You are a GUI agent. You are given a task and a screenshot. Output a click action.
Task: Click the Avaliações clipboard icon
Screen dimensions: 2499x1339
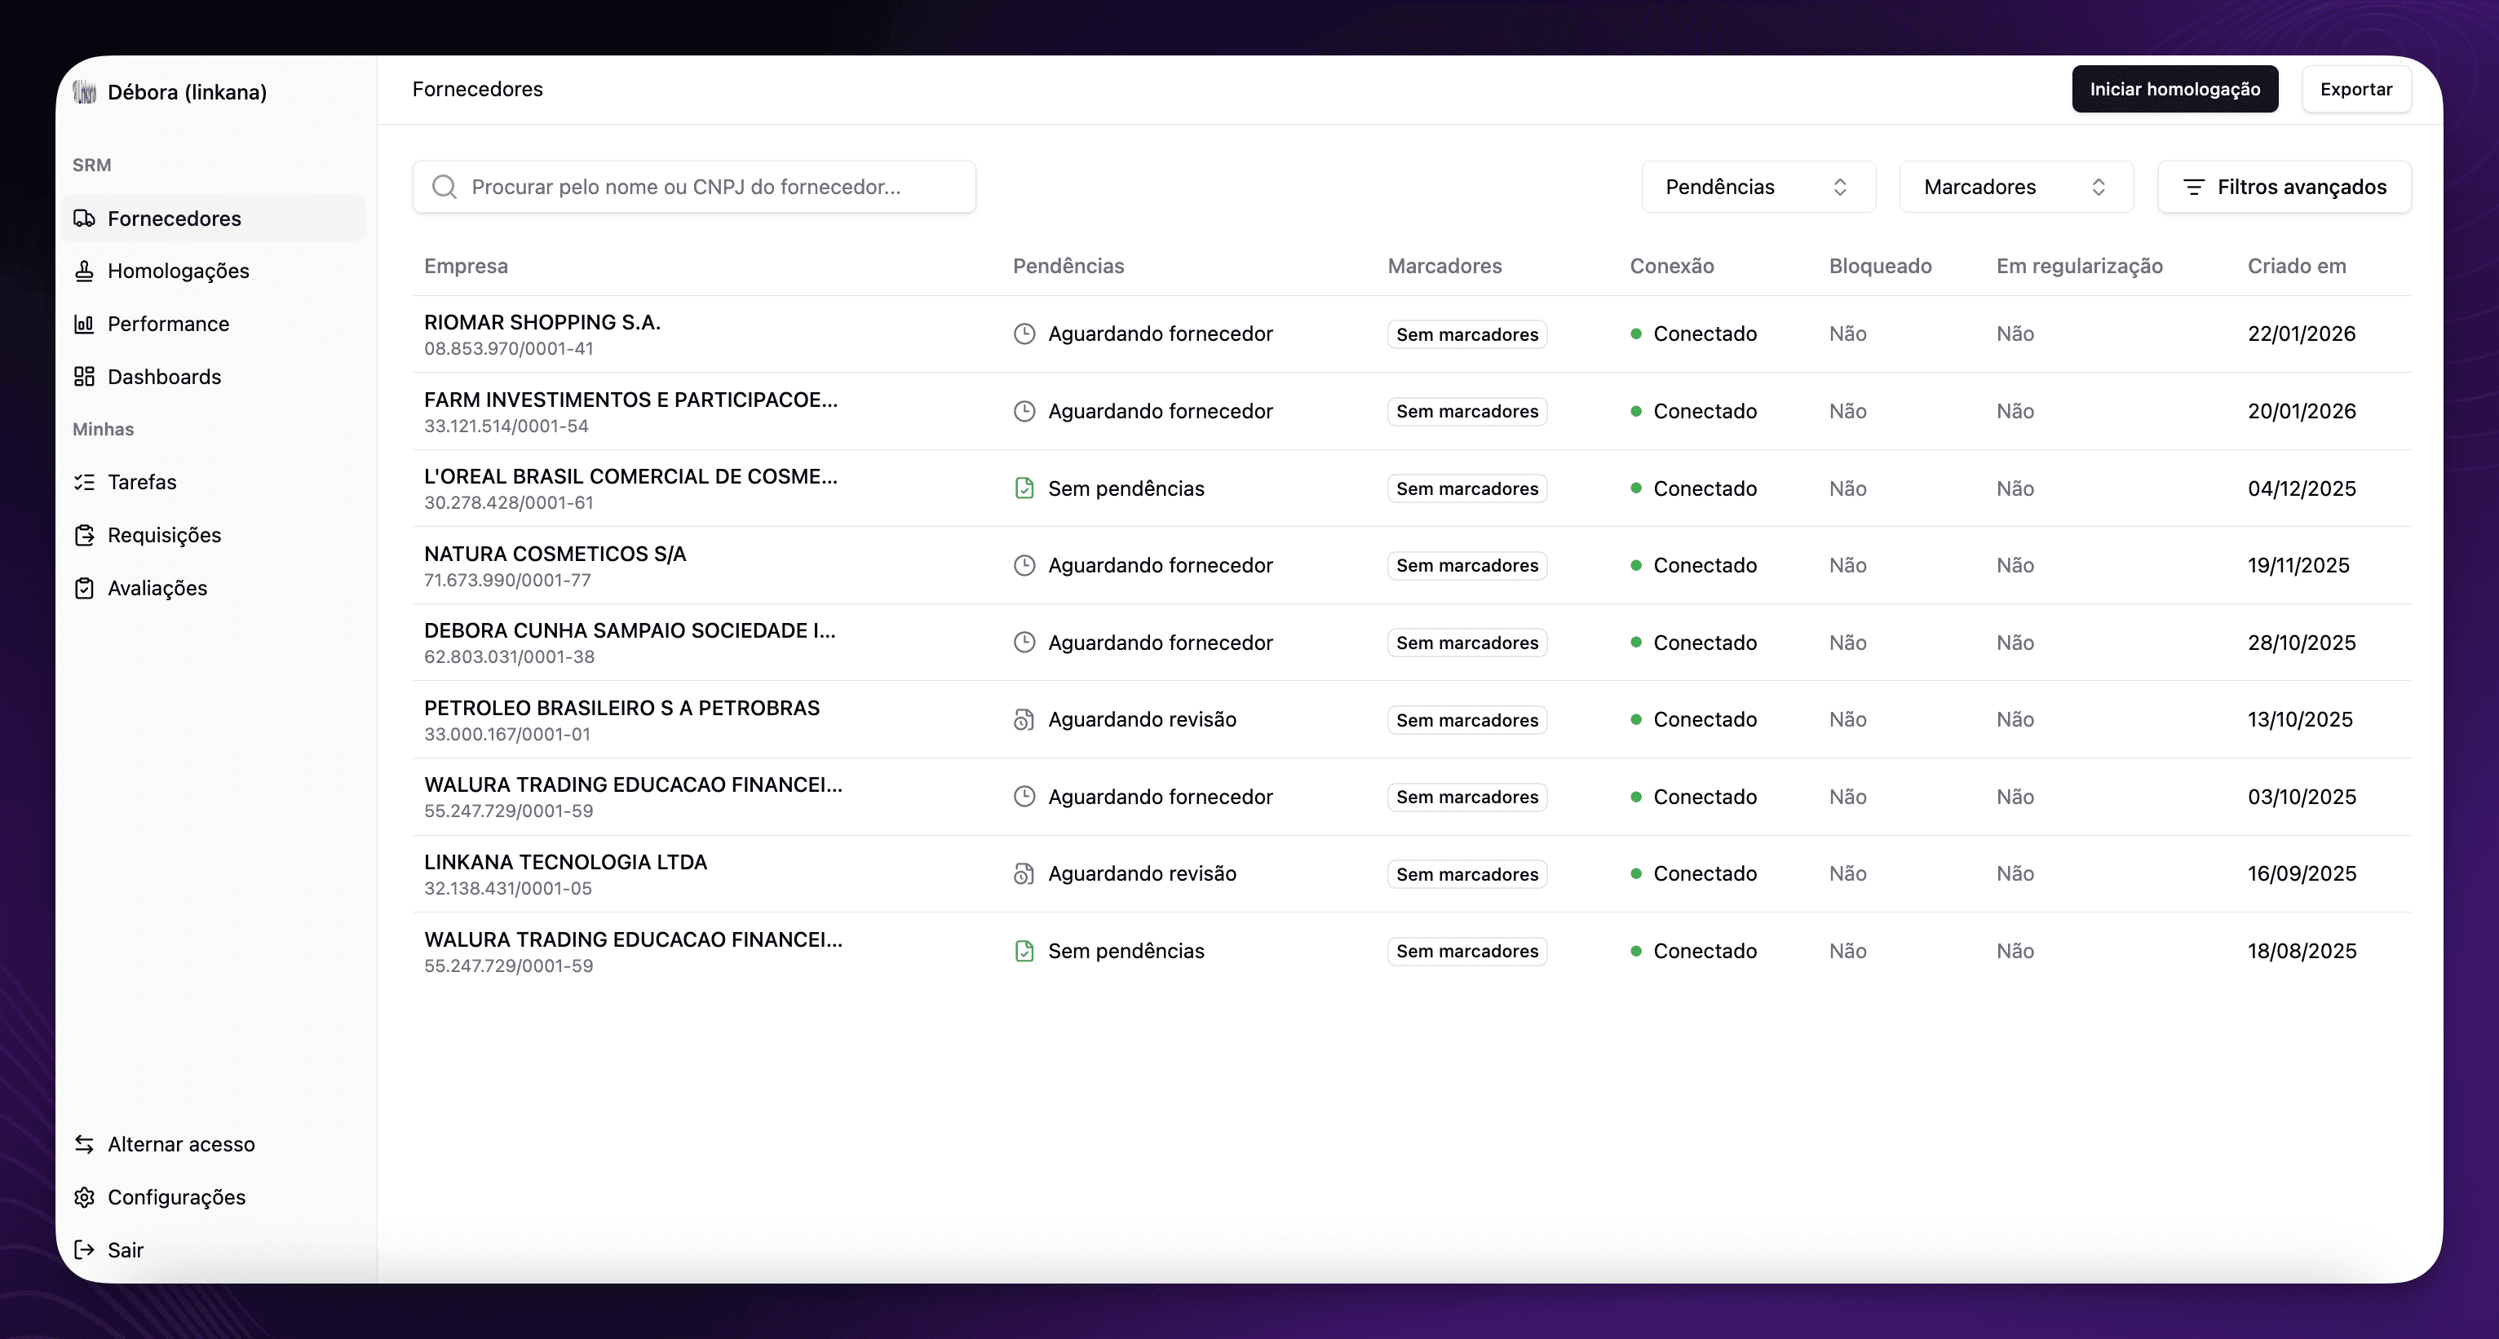pyautogui.click(x=84, y=588)
